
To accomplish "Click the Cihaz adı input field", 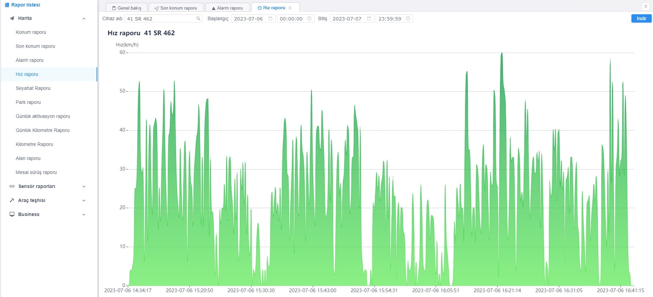I will (163, 18).
